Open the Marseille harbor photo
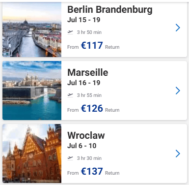This screenshot has width=189, height=185. click(32, 91)
